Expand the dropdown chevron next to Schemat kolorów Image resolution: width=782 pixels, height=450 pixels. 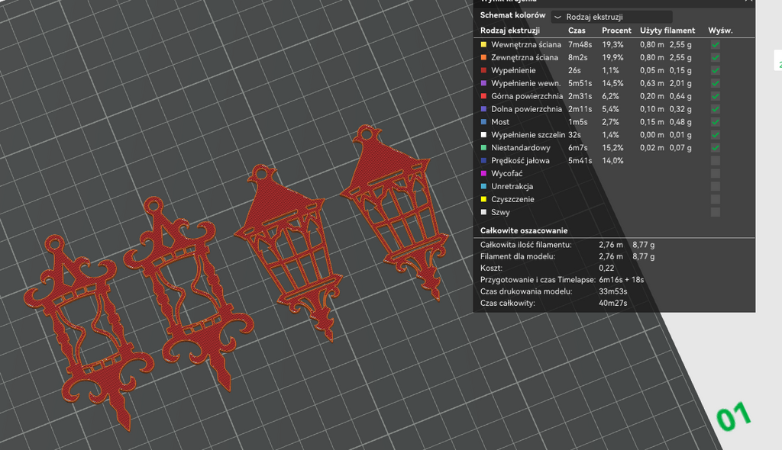(557, 17)
